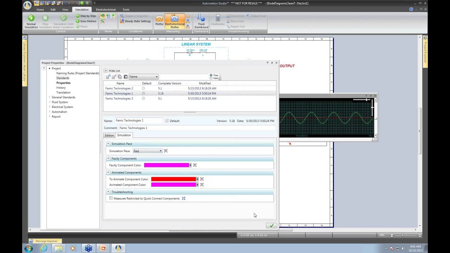
Task: Reset Animated Component Color icon
Action: coord(202,184)
